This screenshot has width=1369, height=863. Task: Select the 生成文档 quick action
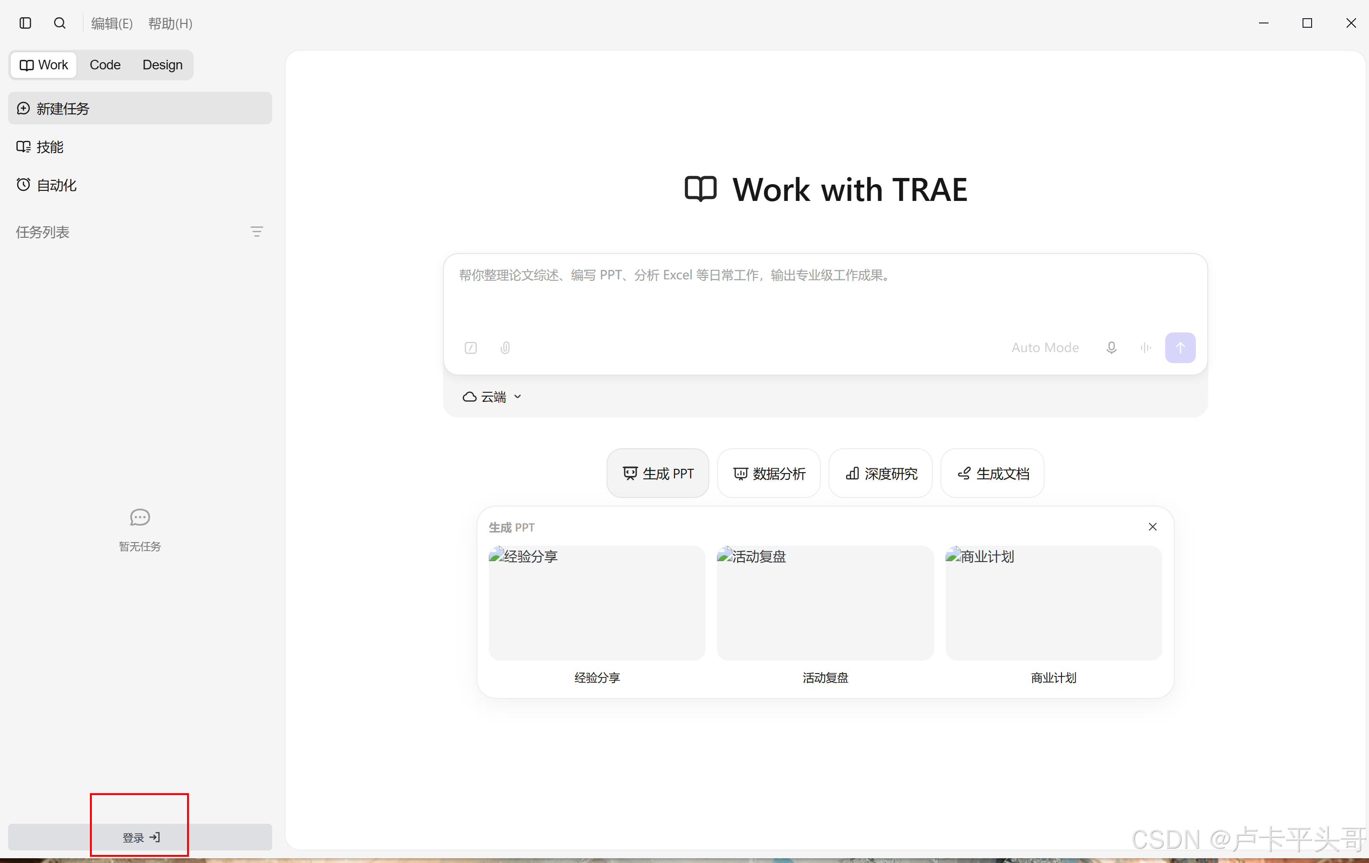click(993, 473)
